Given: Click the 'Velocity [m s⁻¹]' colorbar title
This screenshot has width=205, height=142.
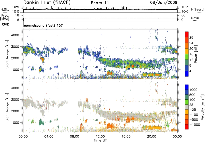Looking at the screenshot, I should pos(202,107).
